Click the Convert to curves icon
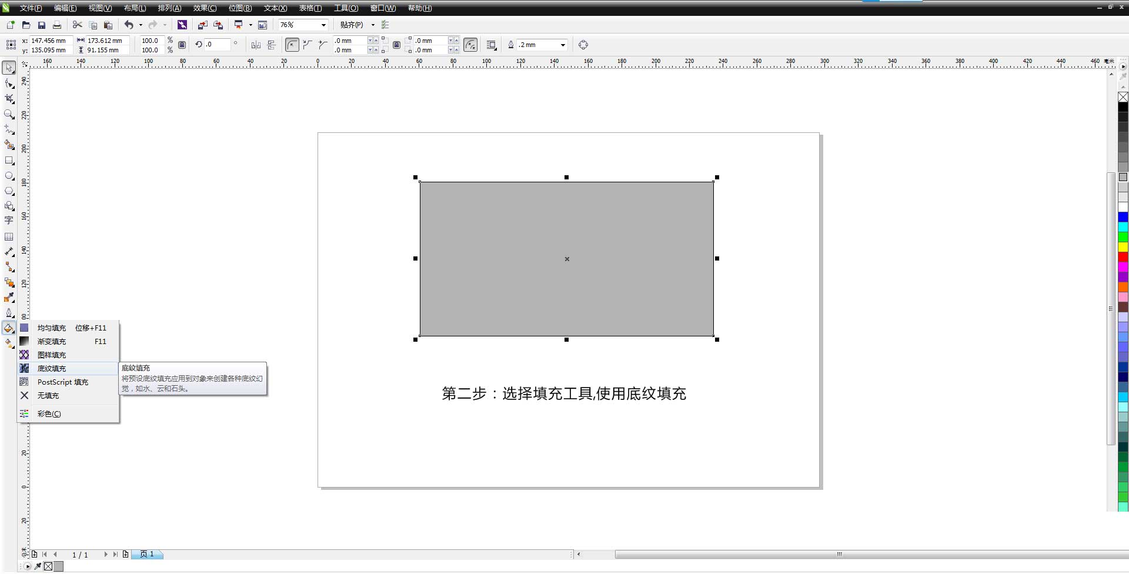1129x574 pixels. coord(583,45)
